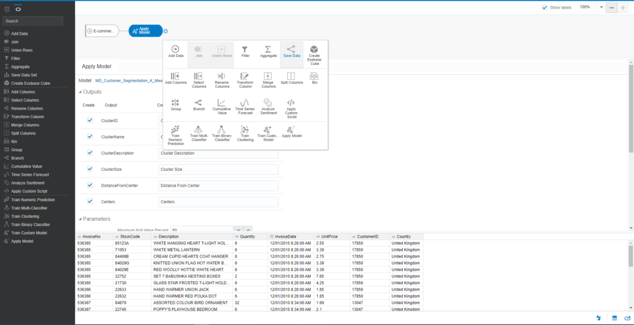Click table preview icon in bottom bar
The image size is (634, 325).
[614, 318]
